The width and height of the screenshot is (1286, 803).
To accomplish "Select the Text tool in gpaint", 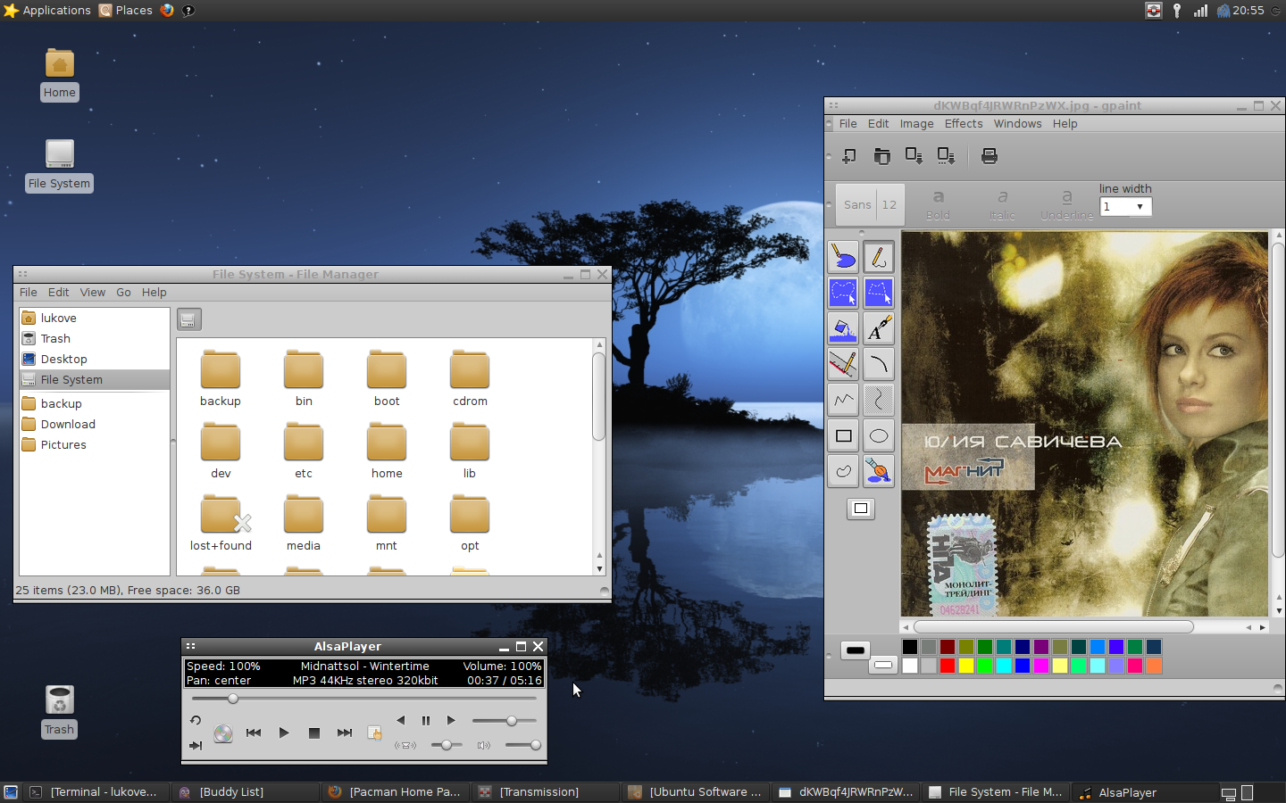I will tap(879, 328).
